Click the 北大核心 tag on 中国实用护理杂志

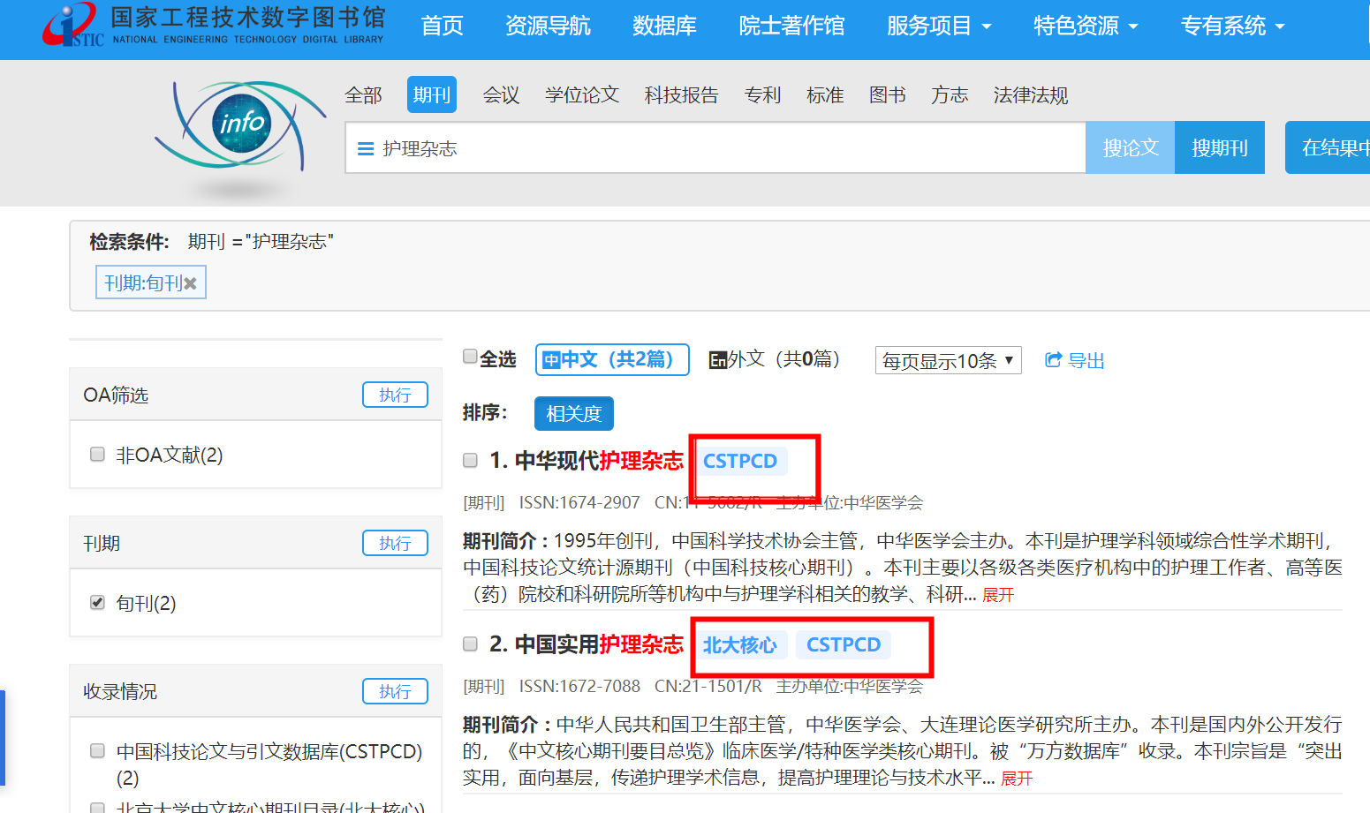coord(740,644)
